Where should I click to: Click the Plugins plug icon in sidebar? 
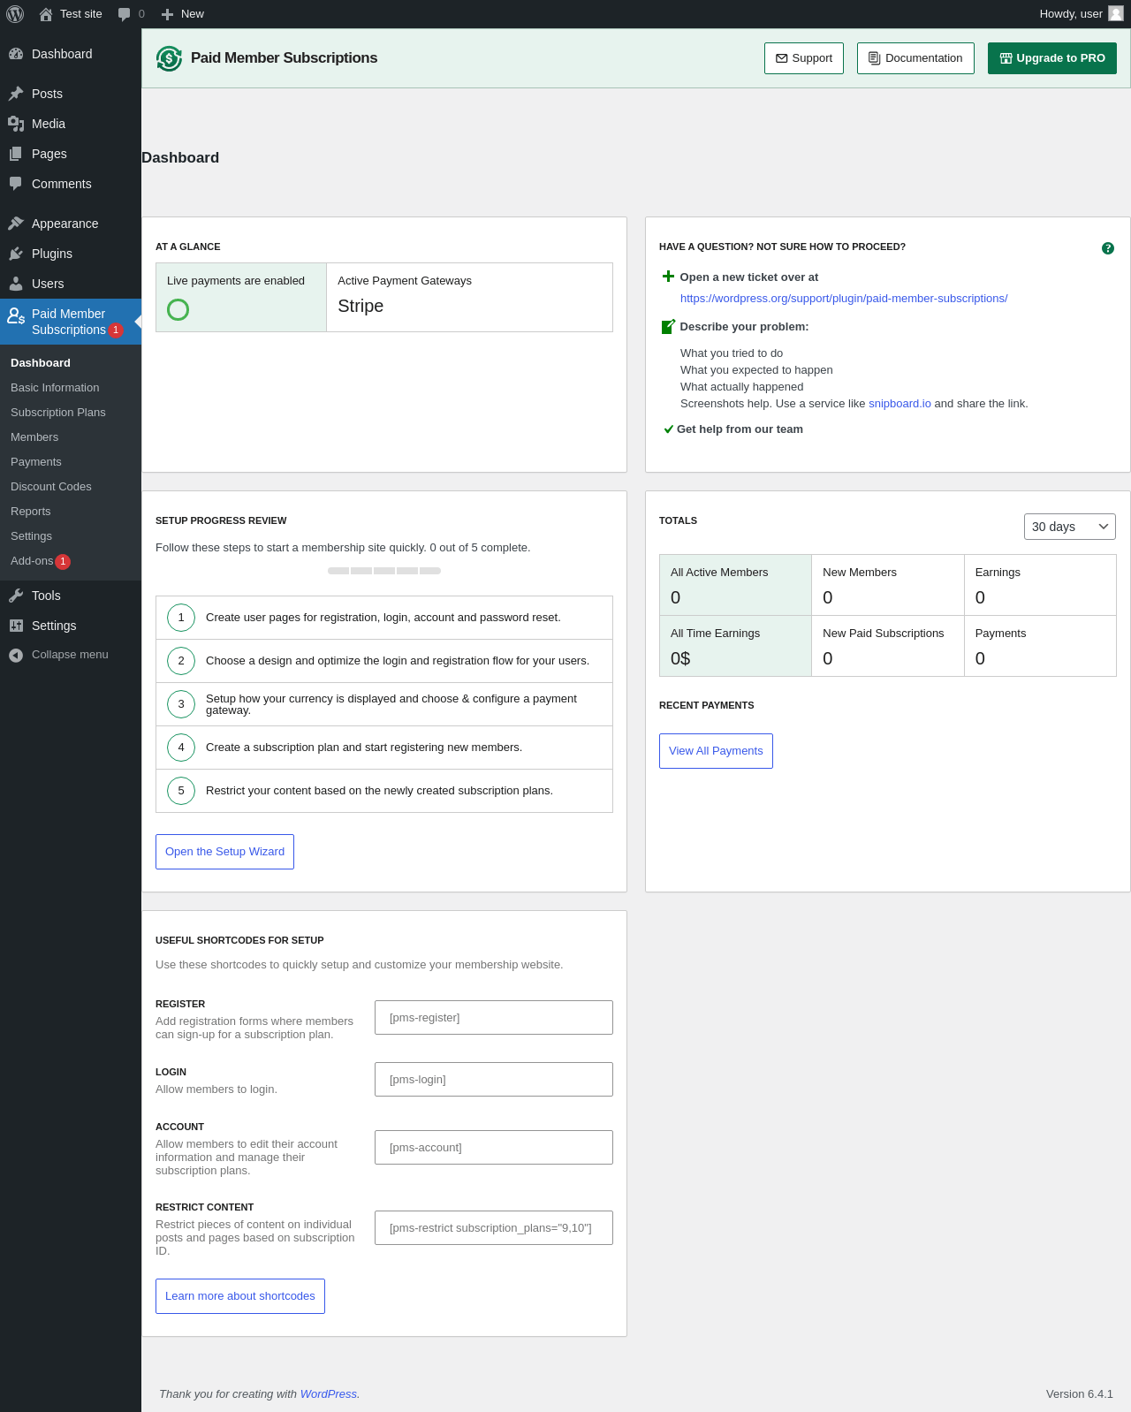[16, 254]
